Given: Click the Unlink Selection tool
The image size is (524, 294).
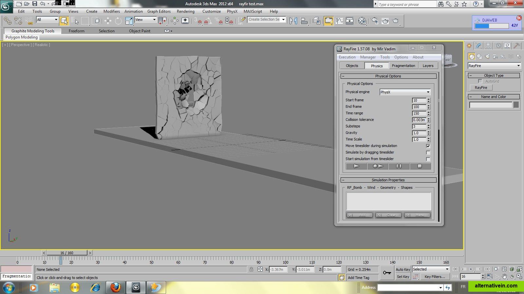Looking at the screenshot, I should tap(18, 21).
